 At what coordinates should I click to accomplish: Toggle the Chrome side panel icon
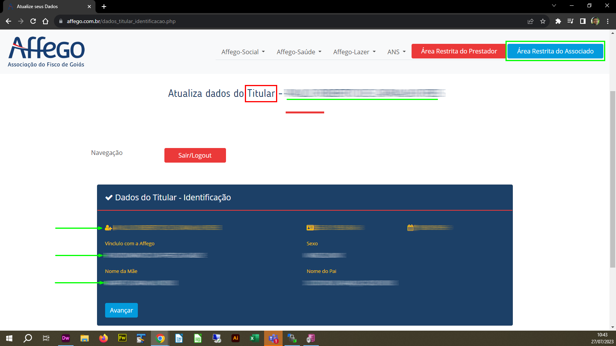coord(583,21)
